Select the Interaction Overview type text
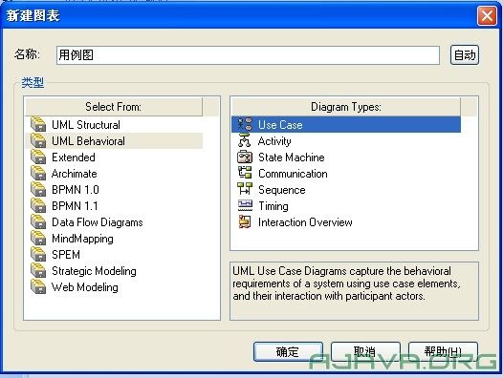 pos(305,222)
